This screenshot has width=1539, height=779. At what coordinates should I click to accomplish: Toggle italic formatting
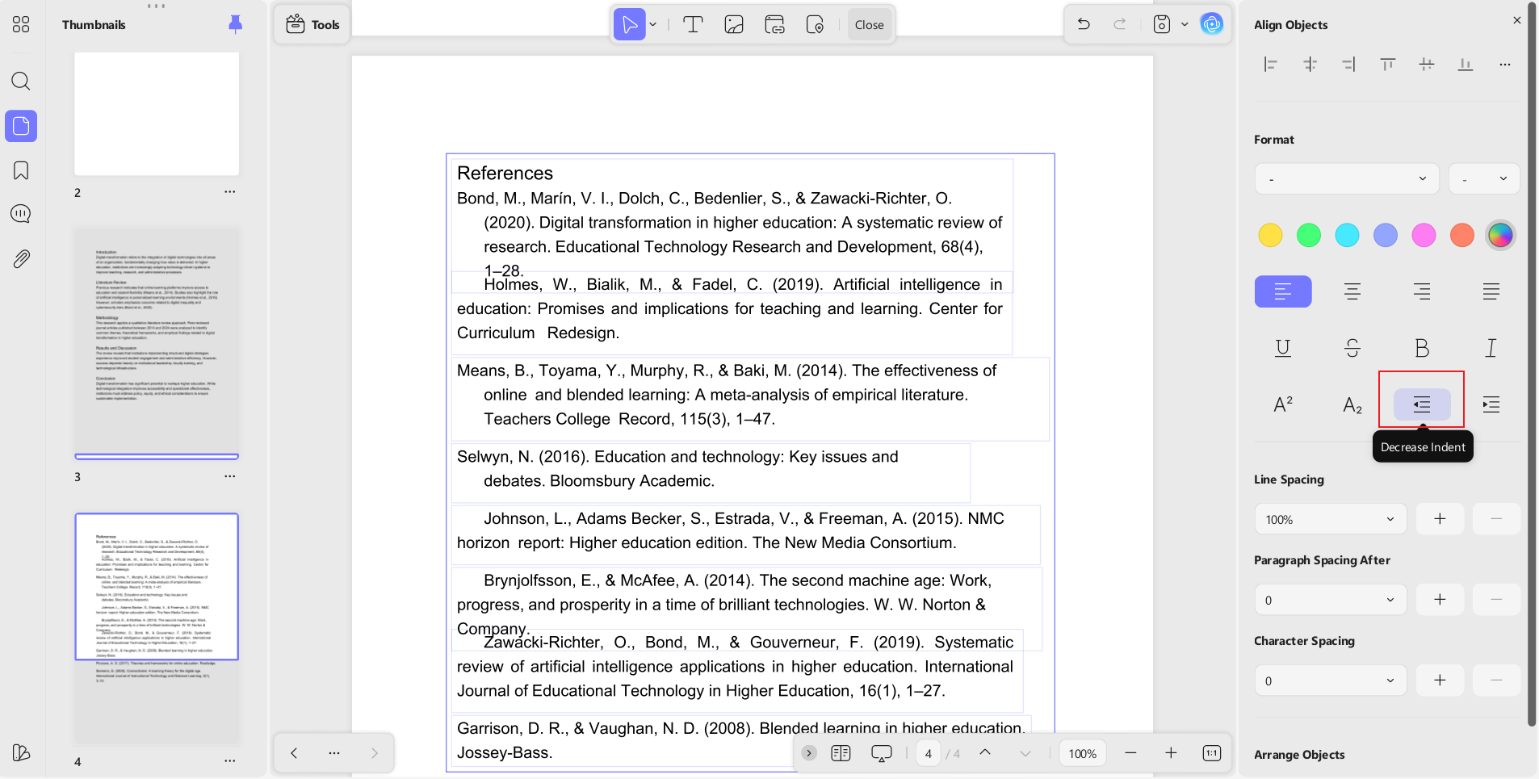pos(1491,348)
